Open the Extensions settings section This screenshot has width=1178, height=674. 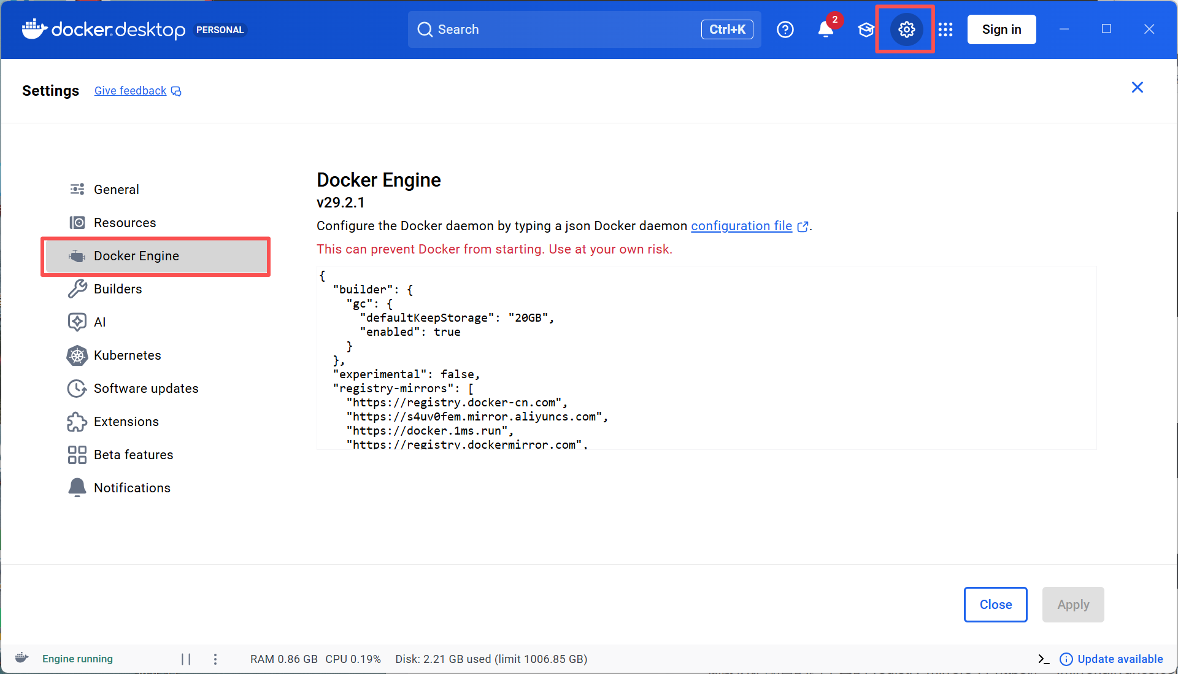coord(126,422)
